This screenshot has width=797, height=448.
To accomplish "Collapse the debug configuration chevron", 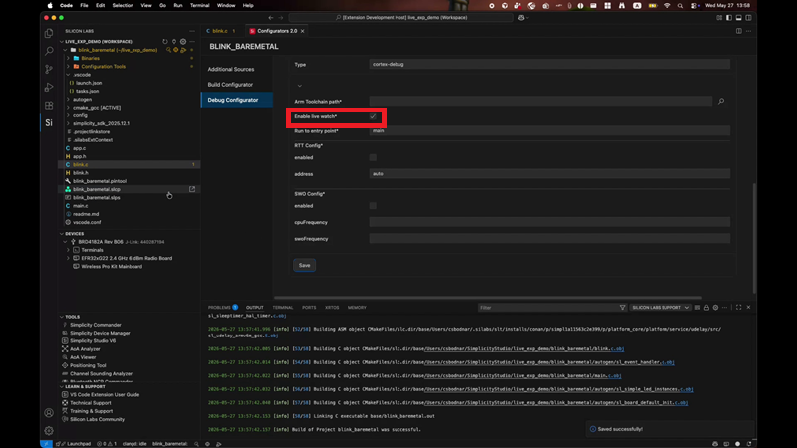I will click(300, 86).
